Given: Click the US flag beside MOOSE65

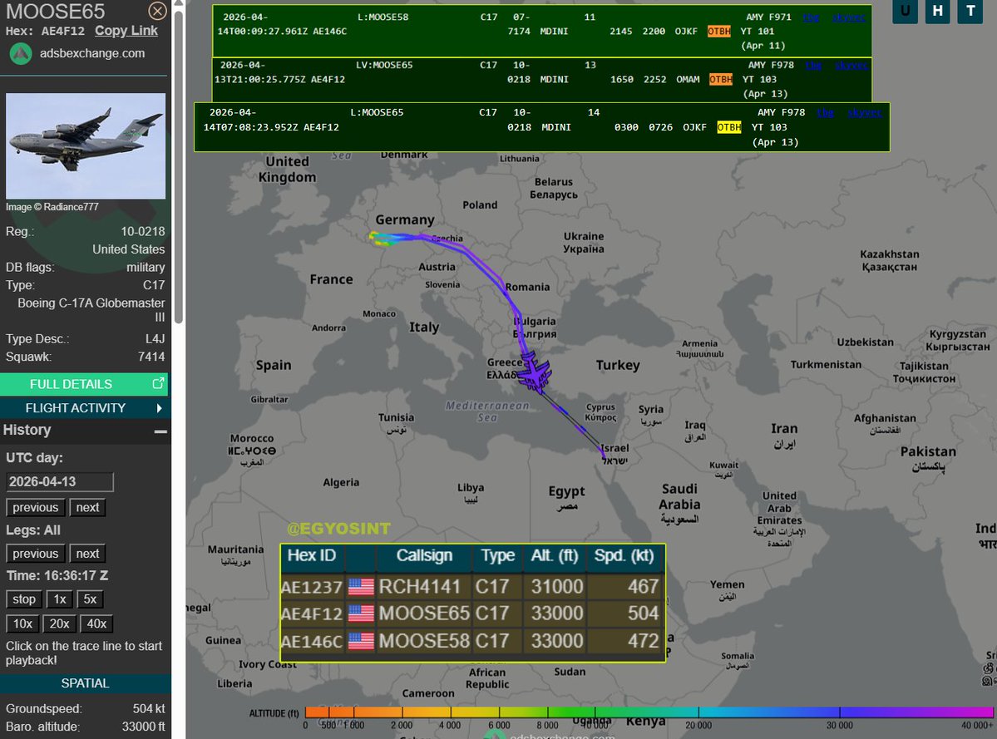Looking at the screenshot, I should coord(361,613).
